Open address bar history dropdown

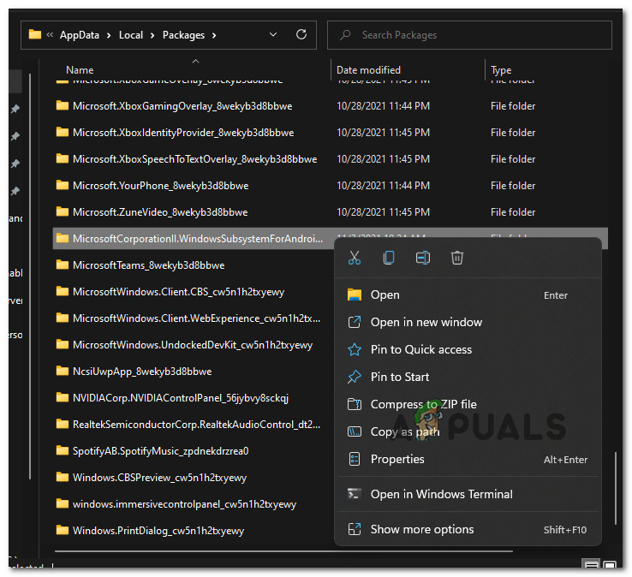click(273, 35)
